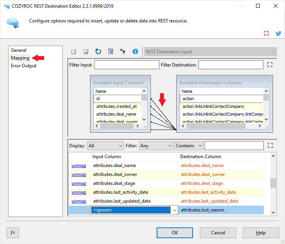
Task: Click the destination columns horizontal scrollbar thumb
Action: [216, 126]
